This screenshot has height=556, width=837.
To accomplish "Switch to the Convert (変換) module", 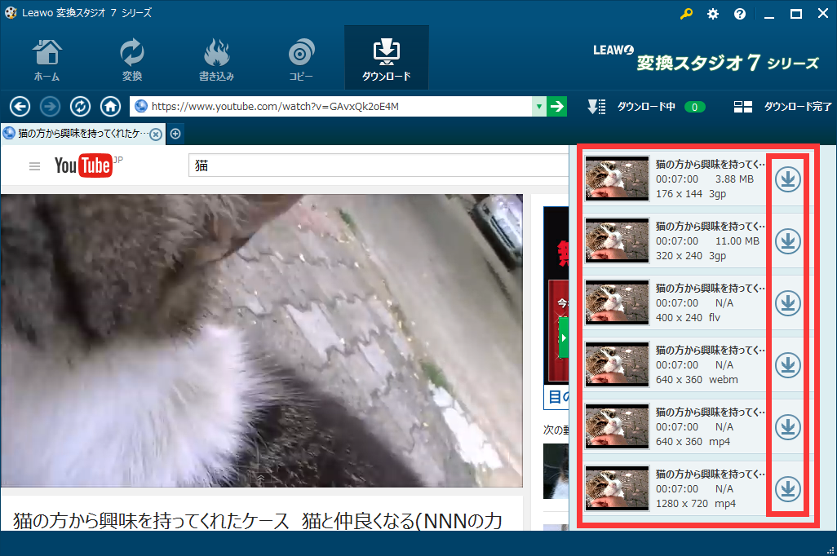I will click(131, 60).
